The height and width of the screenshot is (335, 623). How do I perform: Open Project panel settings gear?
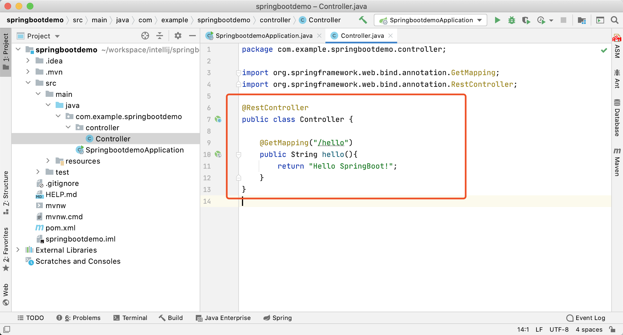point(178,36)
